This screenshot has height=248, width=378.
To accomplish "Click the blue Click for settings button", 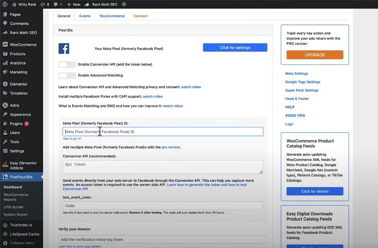I will pyautogui.click(x=235, y=47).
